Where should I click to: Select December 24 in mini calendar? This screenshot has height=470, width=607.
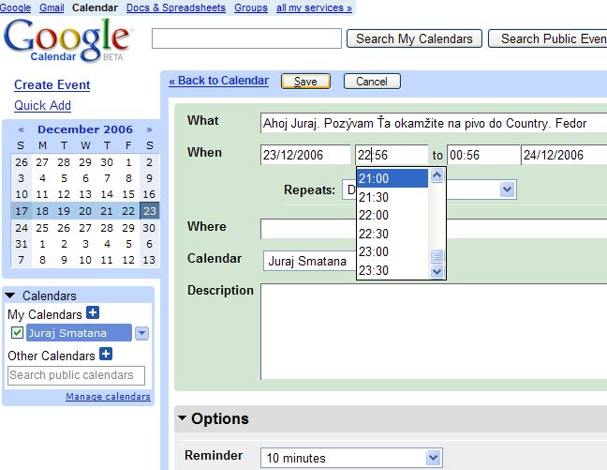[x=22, y=228]
